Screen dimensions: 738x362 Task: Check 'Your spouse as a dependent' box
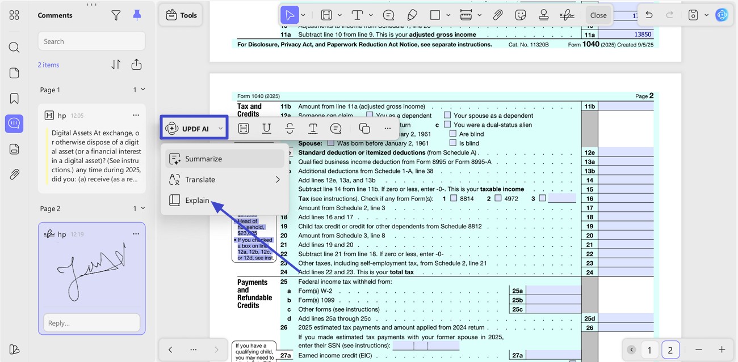pos(447,115)
